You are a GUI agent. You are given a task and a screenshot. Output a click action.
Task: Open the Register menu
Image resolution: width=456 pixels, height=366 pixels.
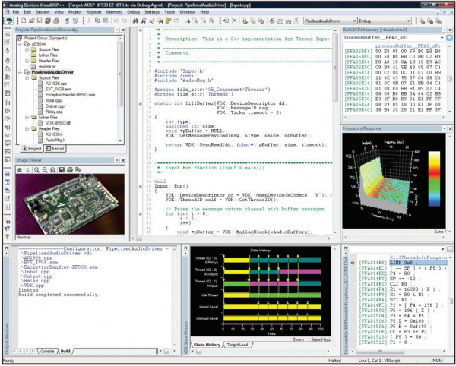[x=94, y=12]
